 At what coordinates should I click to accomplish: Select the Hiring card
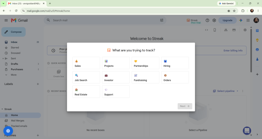click(x=175, y=63)
